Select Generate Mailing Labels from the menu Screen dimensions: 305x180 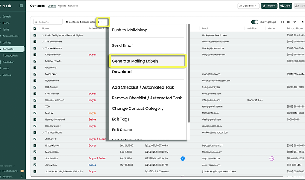click(135, 61)
